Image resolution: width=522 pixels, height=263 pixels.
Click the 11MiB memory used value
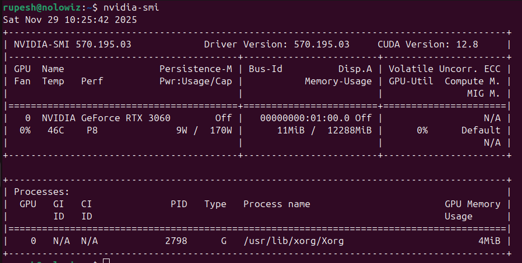point(290,130)
